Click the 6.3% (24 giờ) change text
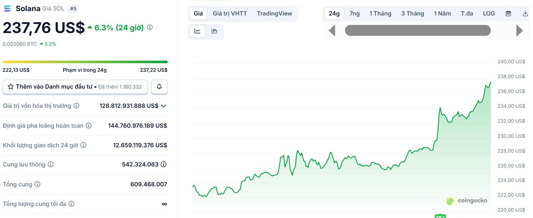 (119, 28)
